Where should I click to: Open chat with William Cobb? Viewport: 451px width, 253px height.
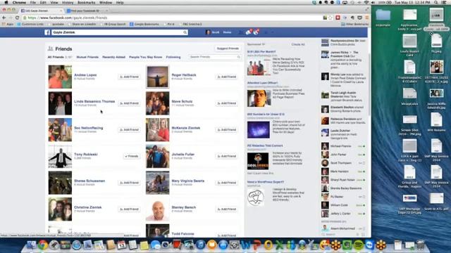point(343,205)
